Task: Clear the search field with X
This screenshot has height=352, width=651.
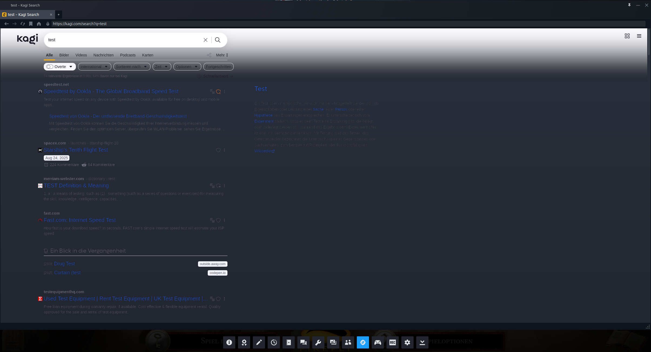Action: pos(206,40)
